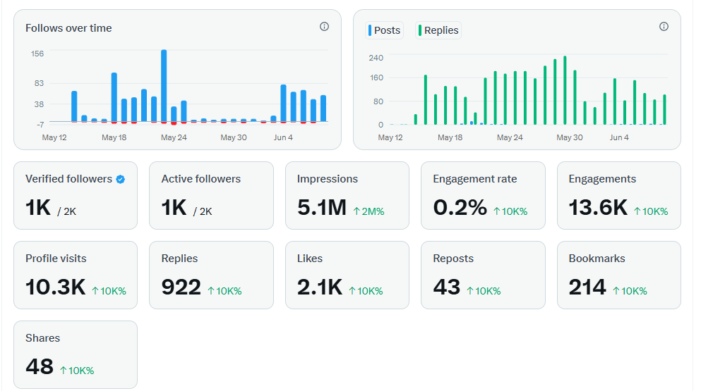Open the Verified followers card

[76, 196]
